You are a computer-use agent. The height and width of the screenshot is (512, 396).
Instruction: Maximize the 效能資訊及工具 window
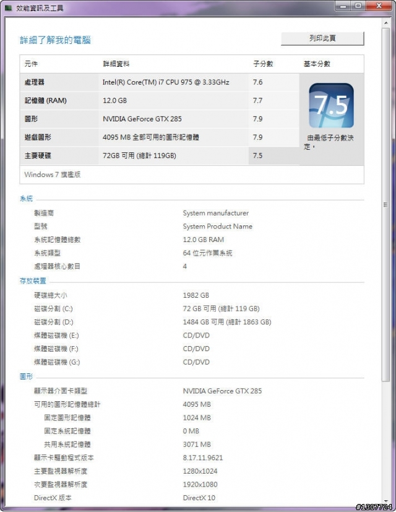pos(358,6)
